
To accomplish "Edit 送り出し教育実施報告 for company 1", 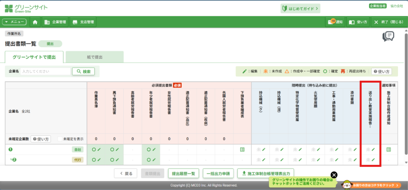I will pyautogui.click(x=373, y=149).
